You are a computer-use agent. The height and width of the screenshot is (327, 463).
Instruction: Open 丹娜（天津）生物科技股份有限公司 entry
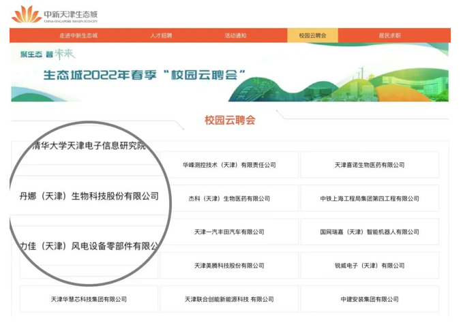pyautogui.click(x=89, y=196)
